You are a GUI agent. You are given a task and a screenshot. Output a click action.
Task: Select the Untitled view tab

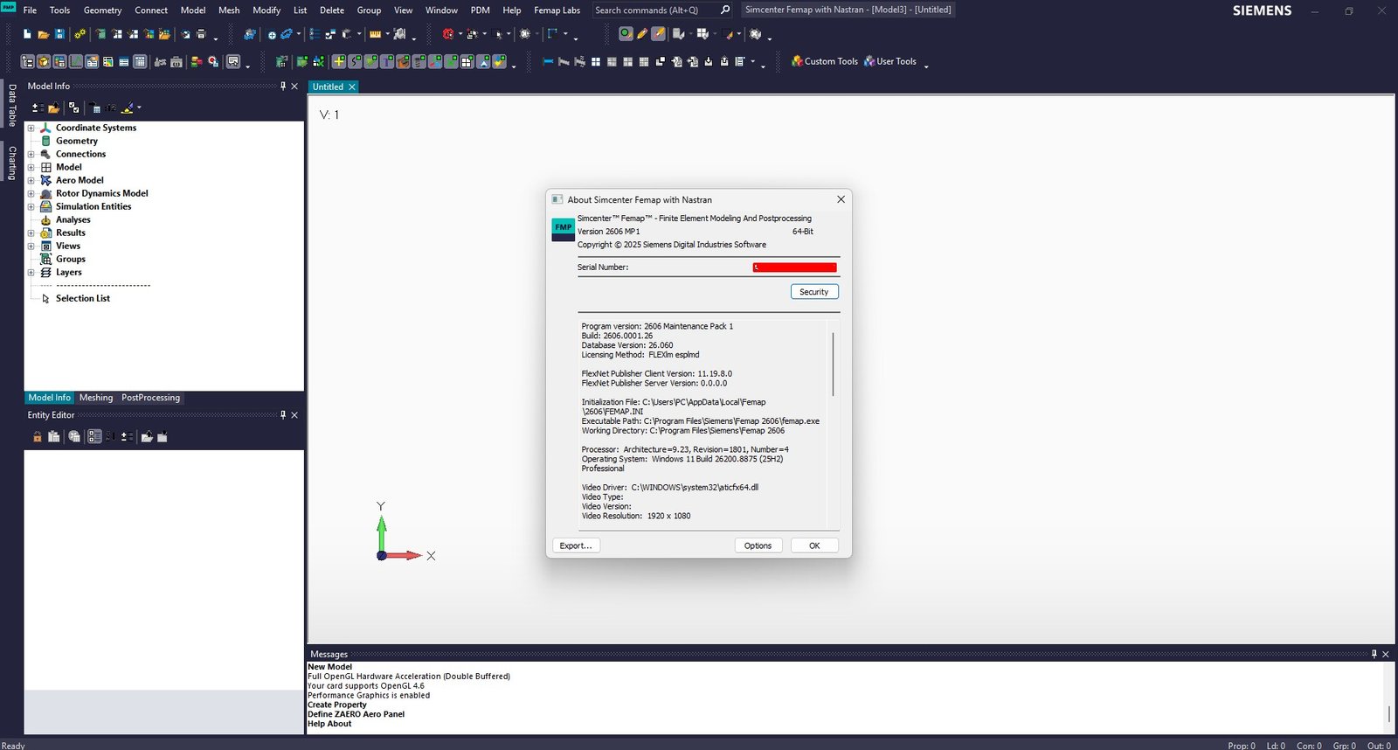click(x=328, y=87)
